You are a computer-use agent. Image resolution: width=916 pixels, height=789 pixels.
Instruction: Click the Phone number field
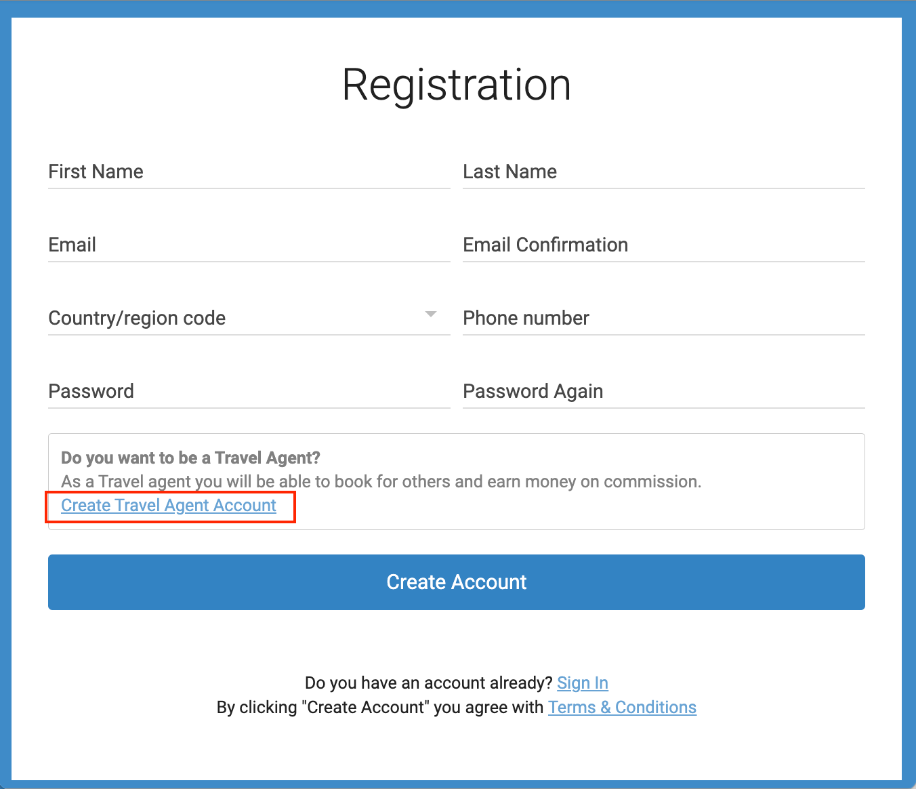coord(663,319)
